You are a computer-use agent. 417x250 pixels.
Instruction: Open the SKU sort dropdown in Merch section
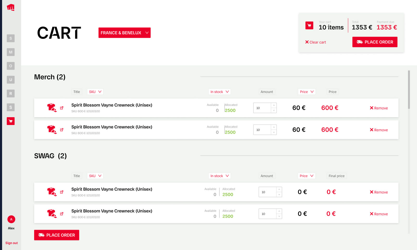[95, 92]
